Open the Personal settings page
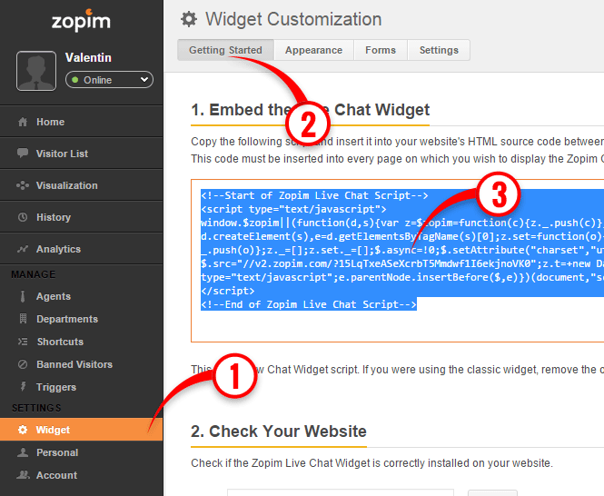 (x=57, y=452)
